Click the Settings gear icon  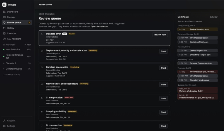click(4, 126)
